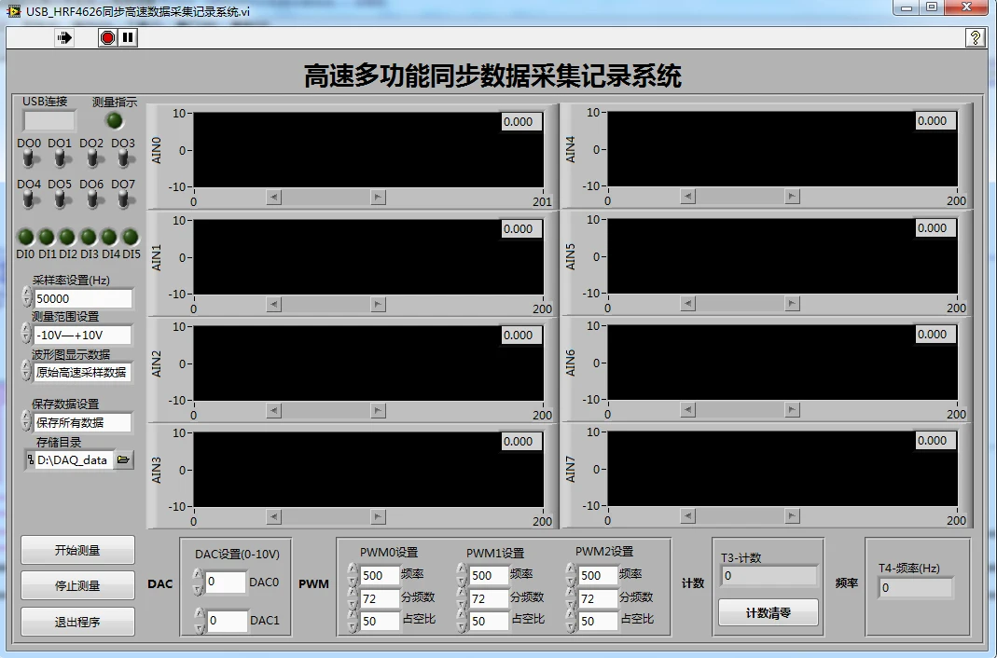Abort execution with the red stop icon

[107, 38]
